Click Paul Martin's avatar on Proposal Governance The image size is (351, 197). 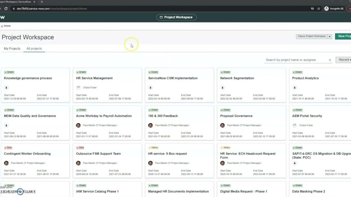click(x=222, y=125)
